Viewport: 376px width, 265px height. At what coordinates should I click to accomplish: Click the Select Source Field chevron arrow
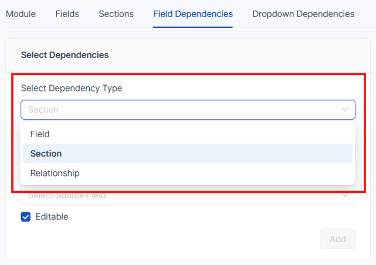coord(345,196)
